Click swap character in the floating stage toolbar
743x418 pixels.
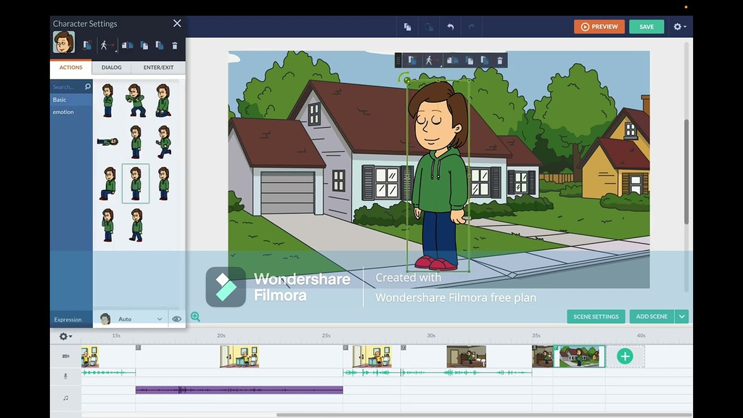pyautogui.click(x=412, y=60)
